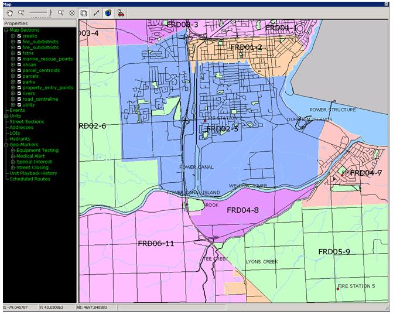
Task: Click the Addresses tree entry
Action: 21,127
